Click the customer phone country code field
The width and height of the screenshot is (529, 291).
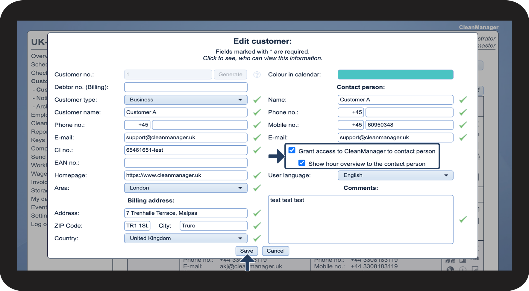[137, 125]
